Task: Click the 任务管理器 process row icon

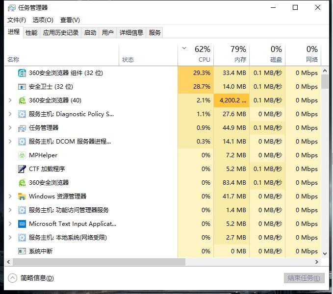Action: tap(22, 128)
